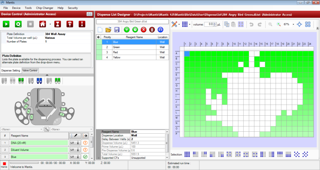
Task: Open the File menu
Action: click(6, 8)
